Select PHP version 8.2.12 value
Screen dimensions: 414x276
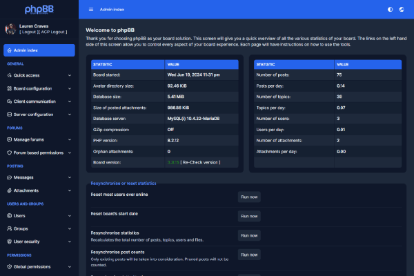click(x=173, y=141)
